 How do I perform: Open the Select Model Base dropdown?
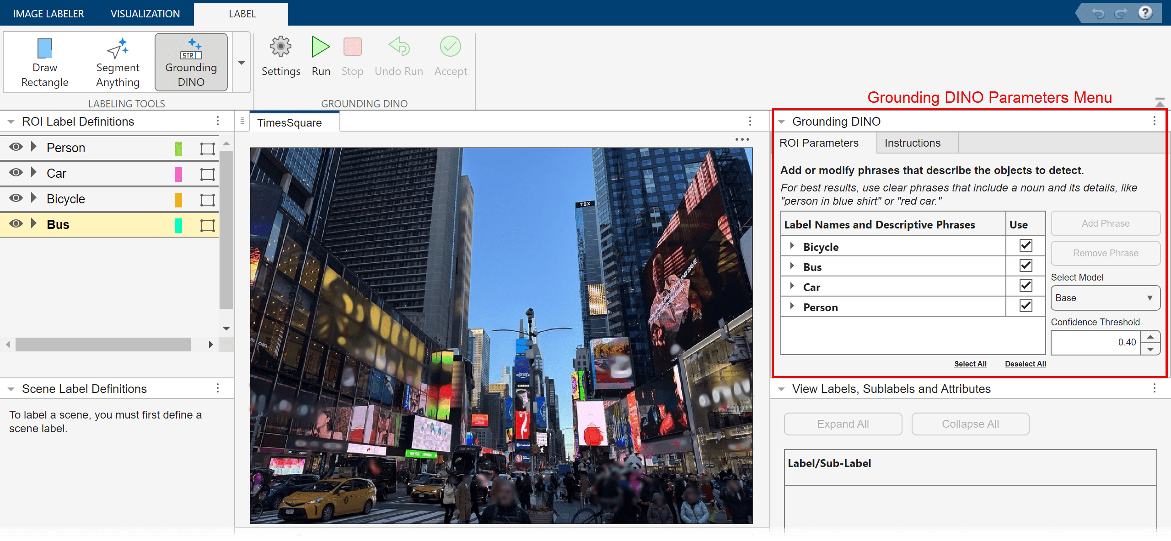click(x=1105, y=298)
